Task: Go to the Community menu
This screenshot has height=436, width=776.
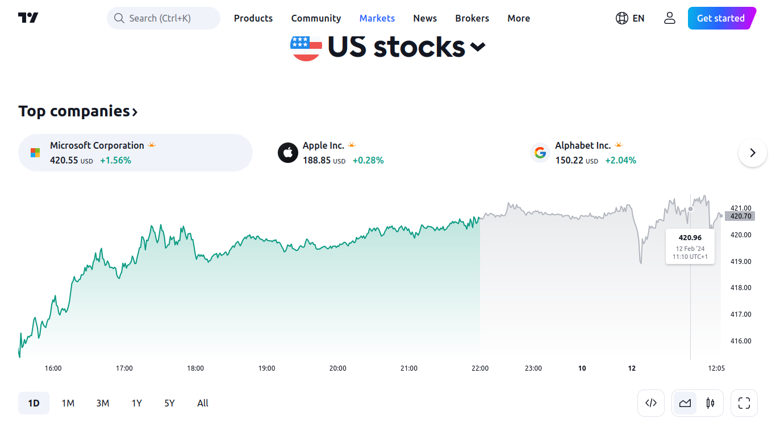Action: pyautogui.click(x=316, y=18)
